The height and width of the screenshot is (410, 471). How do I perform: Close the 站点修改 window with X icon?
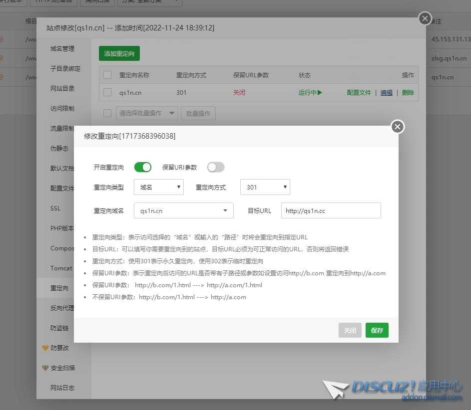pyautogui.click(x=425, y=18)
